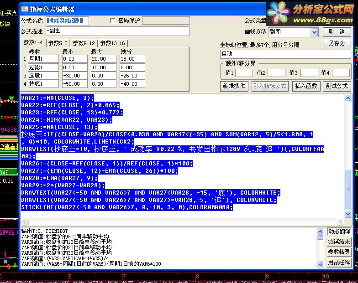Switch to the 参数9-12 tab
Screen dimensions: 358x283
tap(84, 43)
